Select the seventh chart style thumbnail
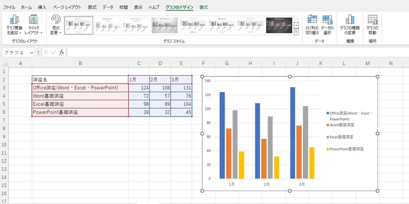 (x=251, y=25)
